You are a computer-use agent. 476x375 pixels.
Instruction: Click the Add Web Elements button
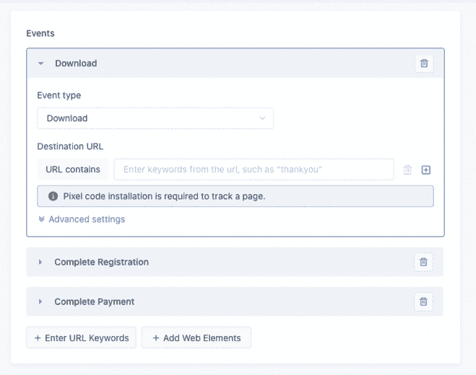tap(196, 337)
